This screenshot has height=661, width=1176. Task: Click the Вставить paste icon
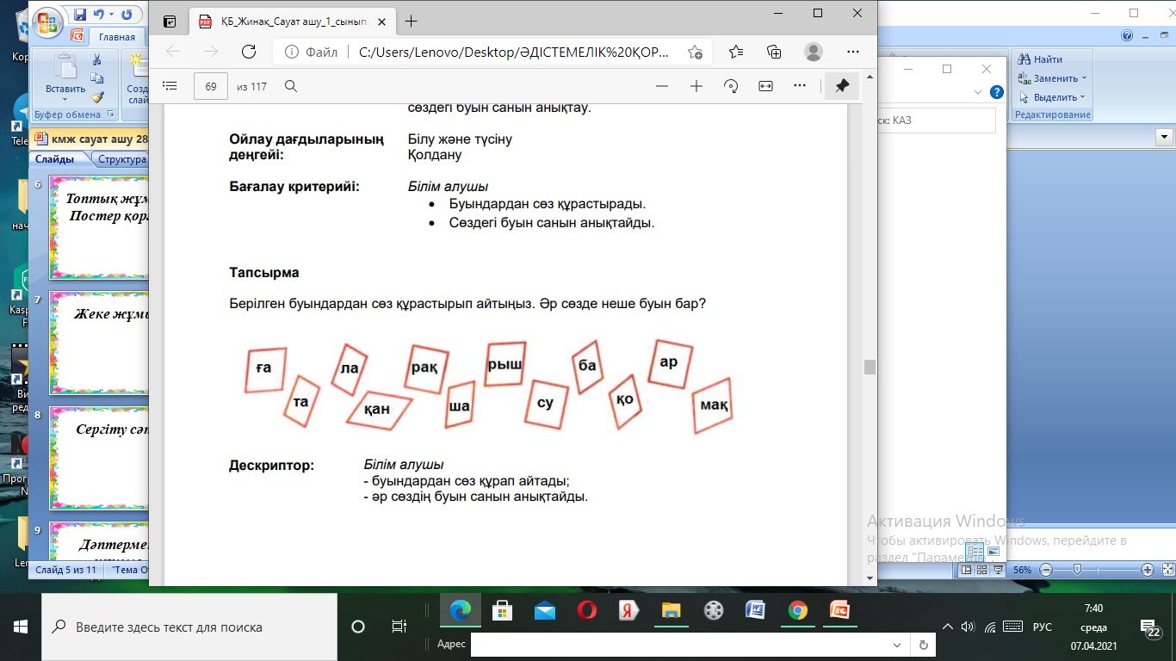point(65,66)
